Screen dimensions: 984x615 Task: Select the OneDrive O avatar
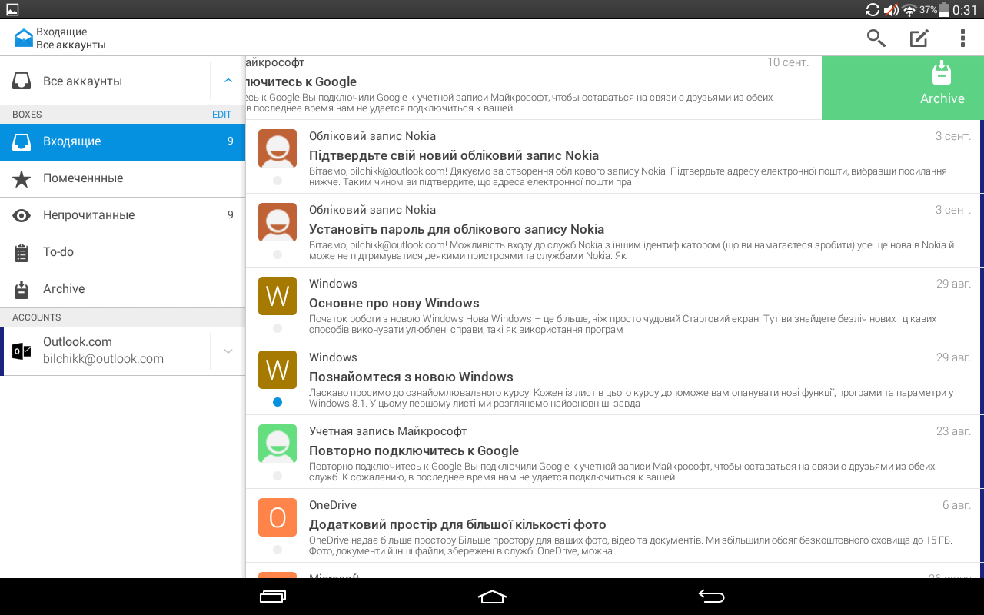[x=278, y=517]
